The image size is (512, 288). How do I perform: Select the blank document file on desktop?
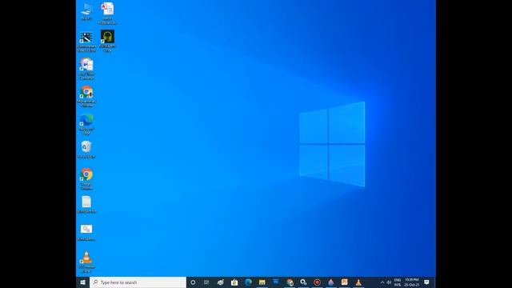pos(86,205)
